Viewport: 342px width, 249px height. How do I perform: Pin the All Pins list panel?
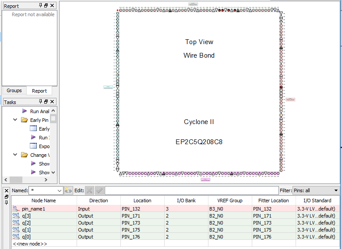(7, 203)
